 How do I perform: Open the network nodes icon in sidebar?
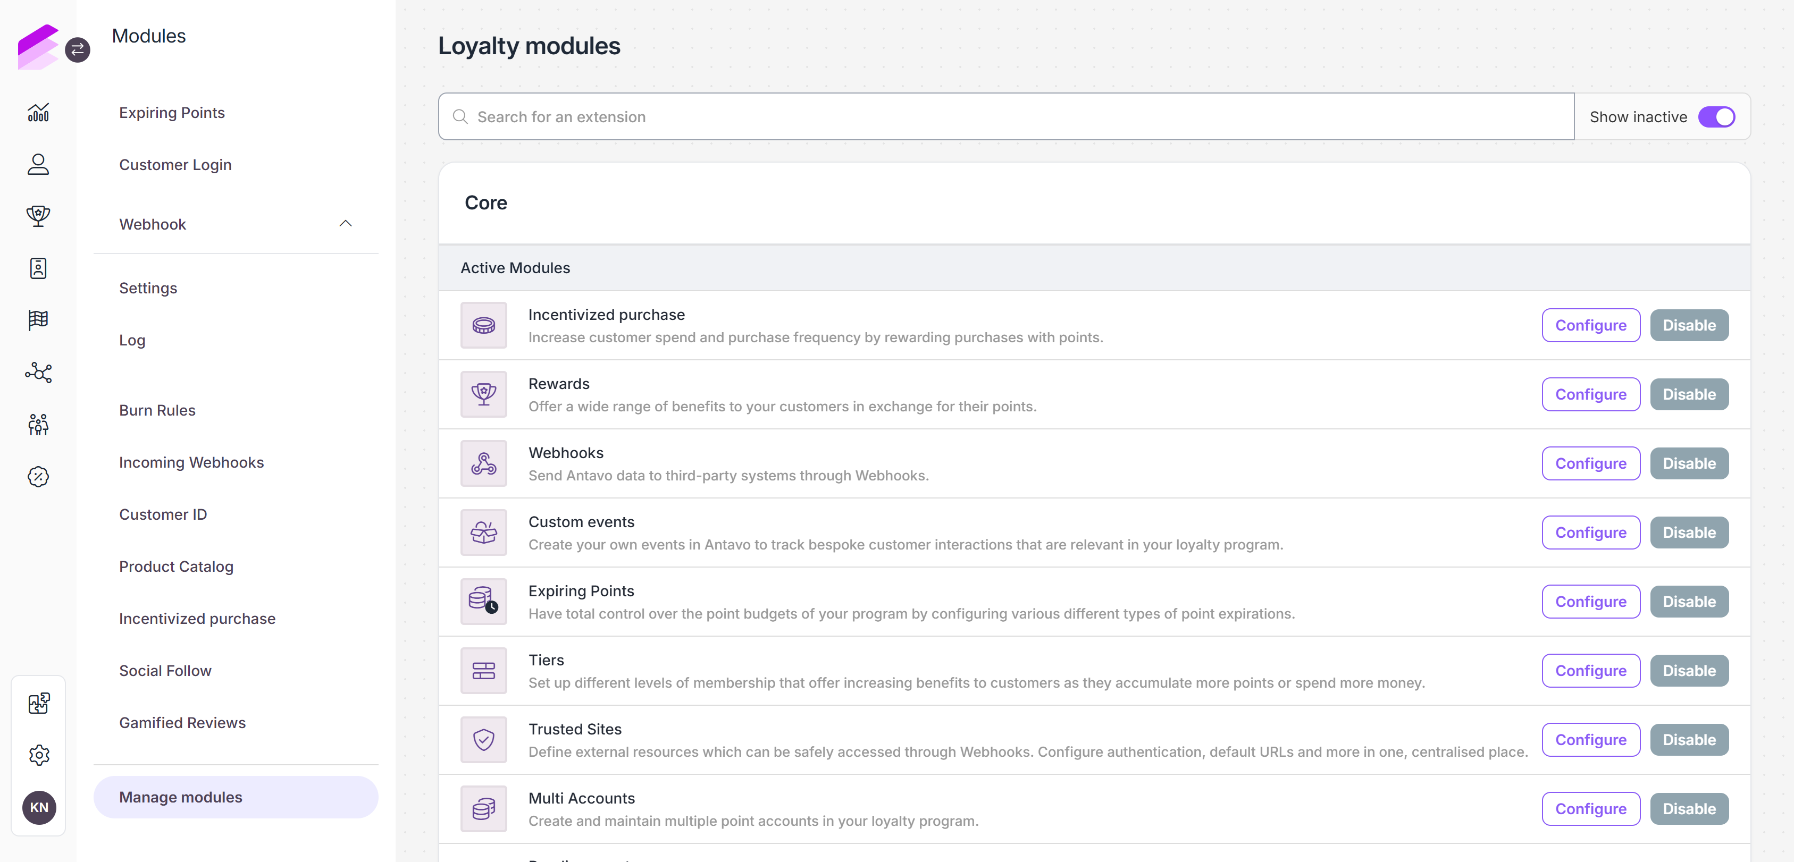(x=38, y=373)
